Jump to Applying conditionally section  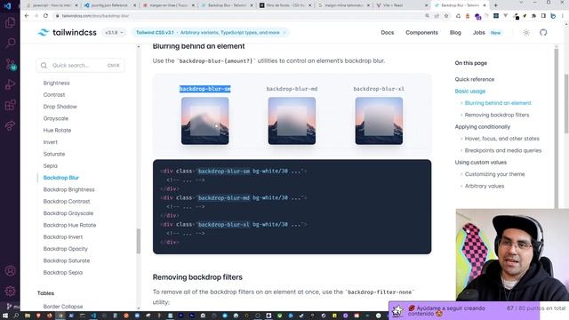coord(482,127)
